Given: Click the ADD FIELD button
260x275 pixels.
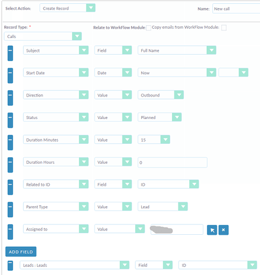Looking at the screenshot, I should [x=21, y=252].
